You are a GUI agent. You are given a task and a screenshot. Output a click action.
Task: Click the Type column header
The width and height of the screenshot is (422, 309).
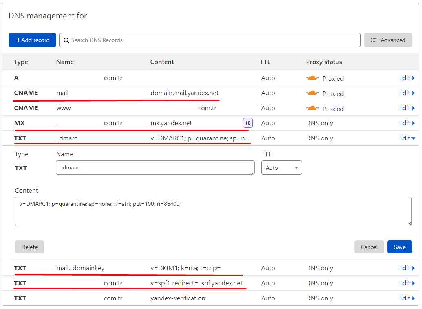[21, 62]
